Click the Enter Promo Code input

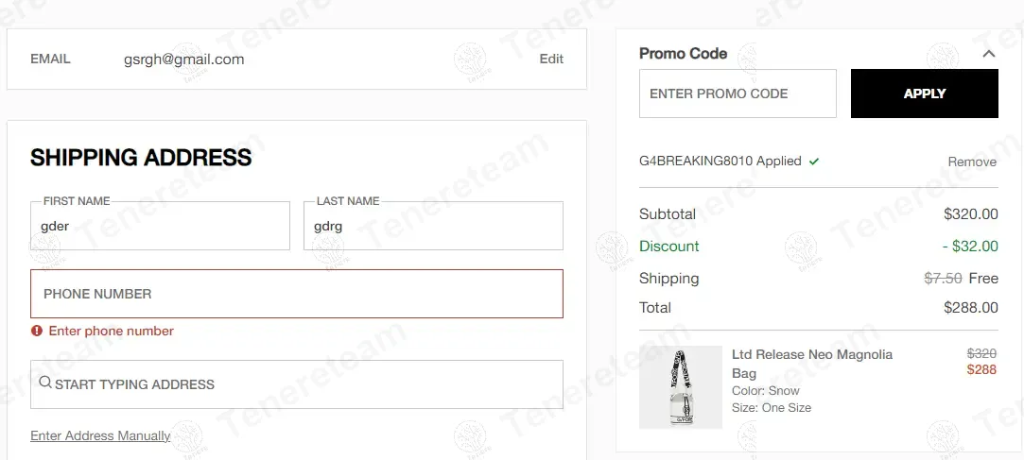[738, 94]
